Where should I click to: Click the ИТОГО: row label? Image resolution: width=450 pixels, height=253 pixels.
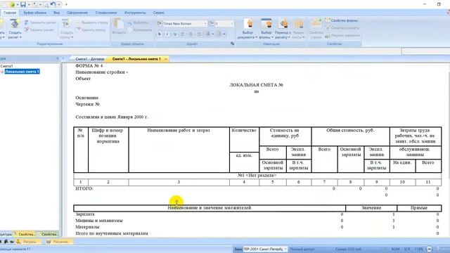(x=84, y=189)
